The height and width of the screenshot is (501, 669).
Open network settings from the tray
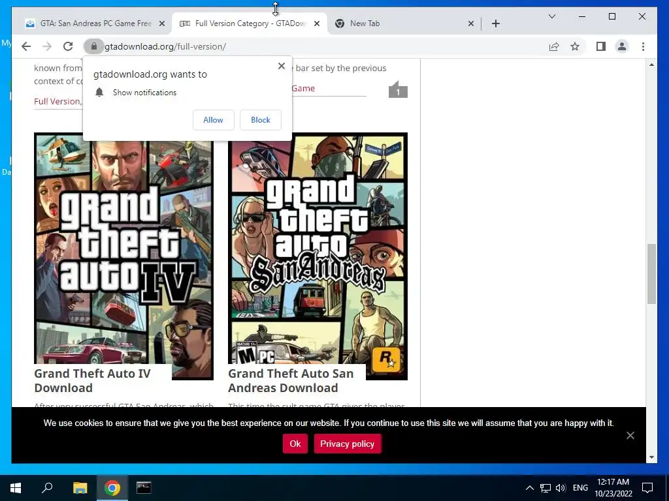[x=546, y=488]
